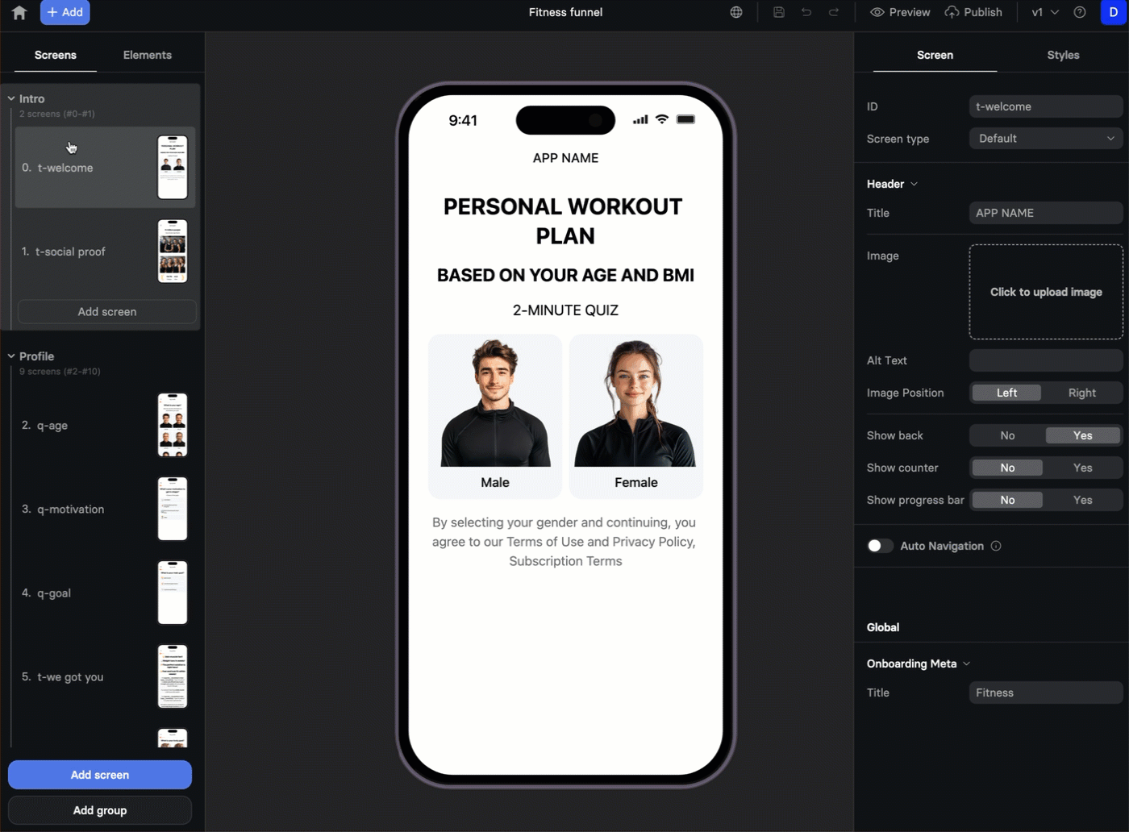Image resolution: width=1129 pixels, height=832 pixels.
Task: Click the blue Add screen button
Action: (x=99, y=774)
